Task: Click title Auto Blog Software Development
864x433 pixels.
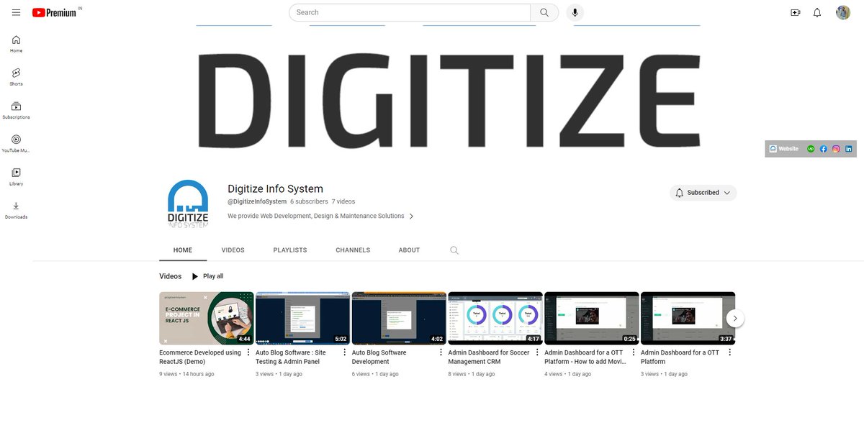Action: coord(379,357)
